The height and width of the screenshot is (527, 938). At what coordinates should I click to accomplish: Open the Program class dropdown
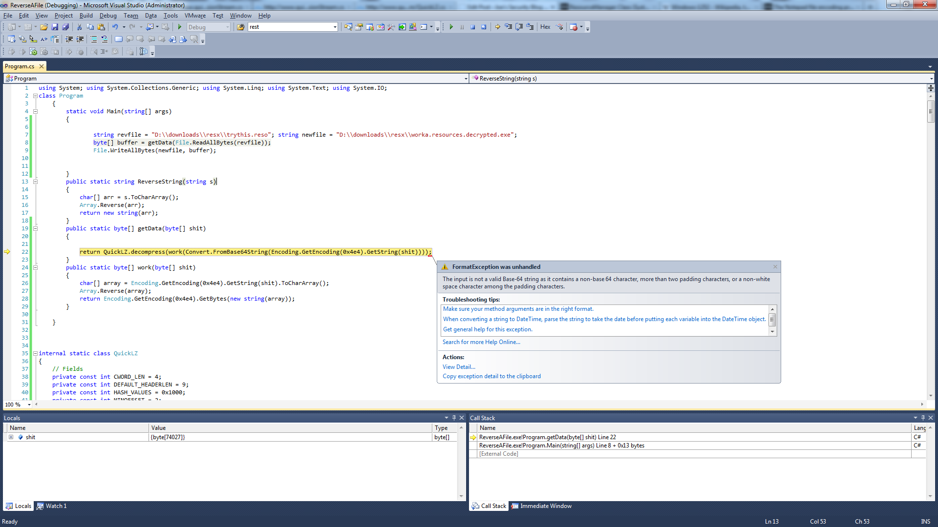coord(466,79)
